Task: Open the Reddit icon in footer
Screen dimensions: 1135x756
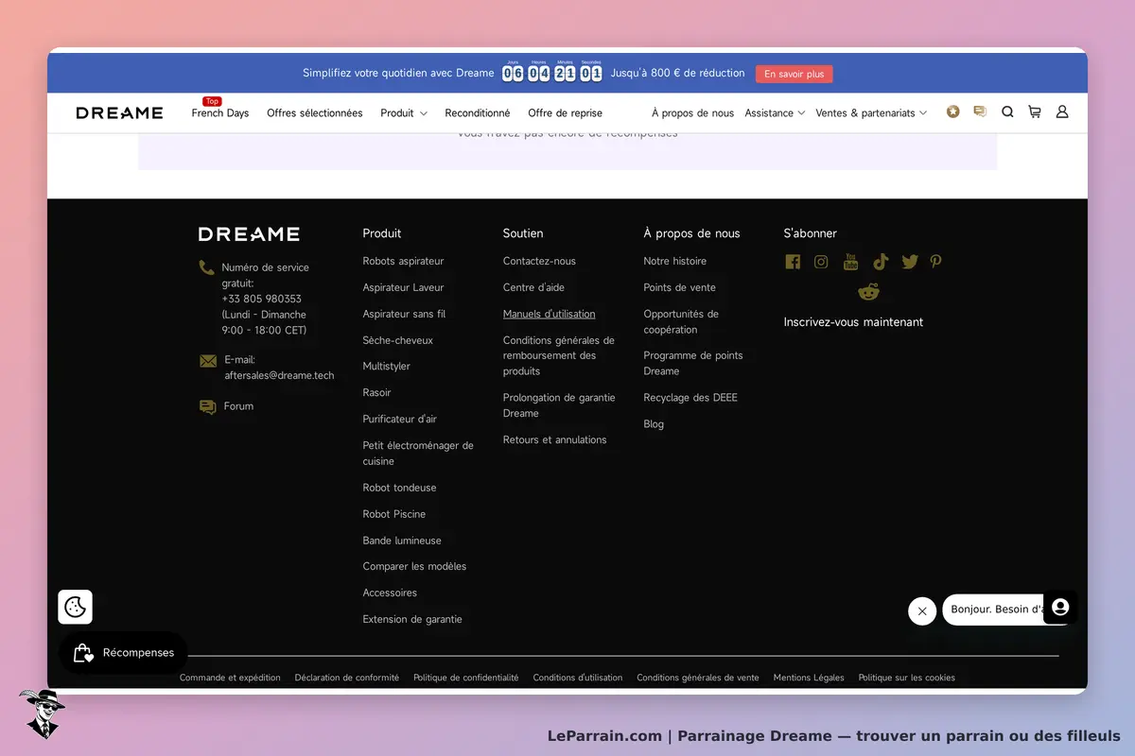Action: coord(868,291)
